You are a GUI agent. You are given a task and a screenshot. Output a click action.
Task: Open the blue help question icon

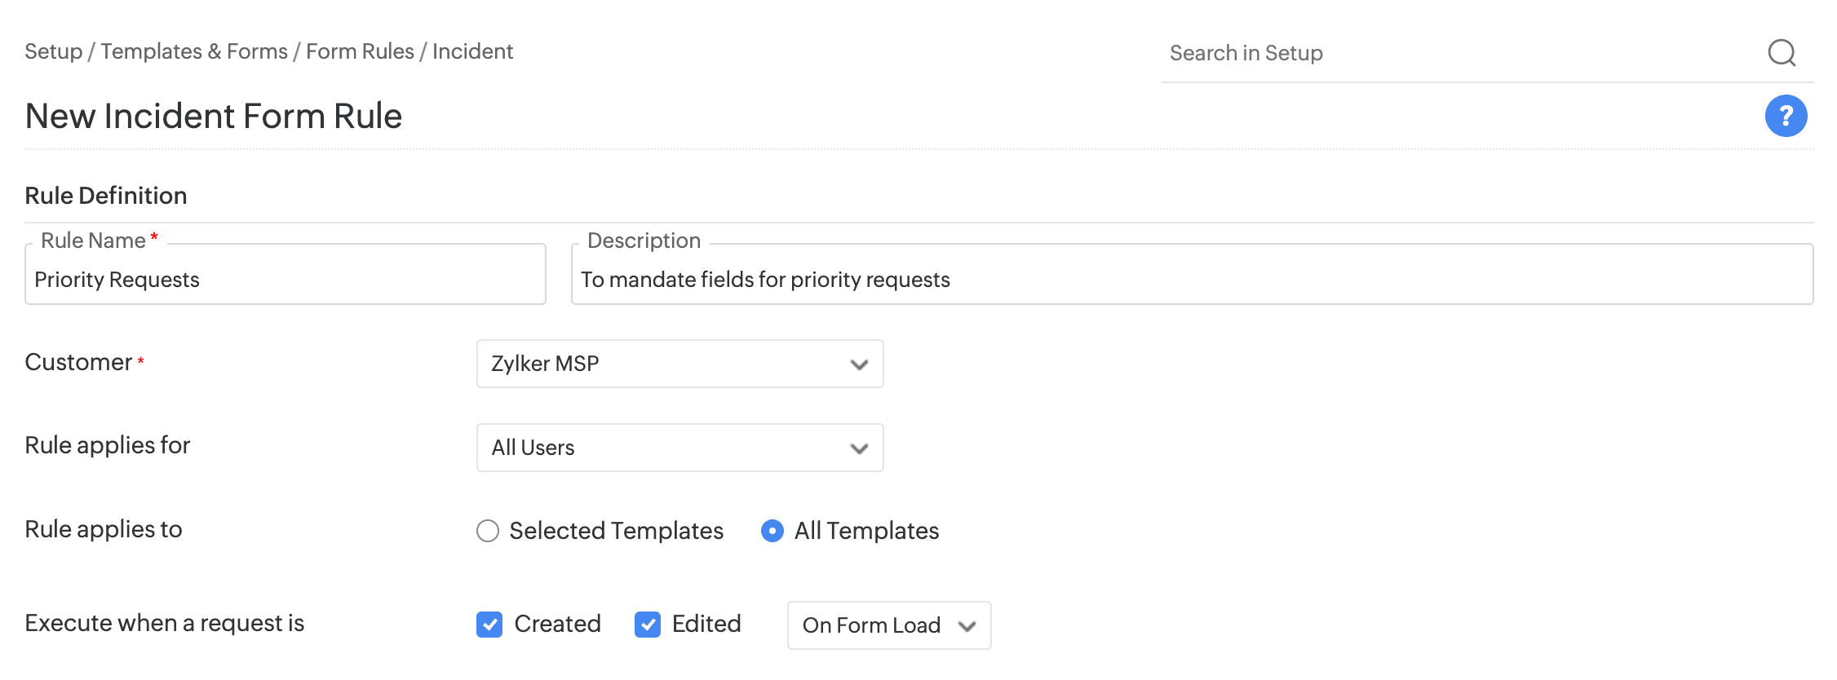pos(1786,116)
